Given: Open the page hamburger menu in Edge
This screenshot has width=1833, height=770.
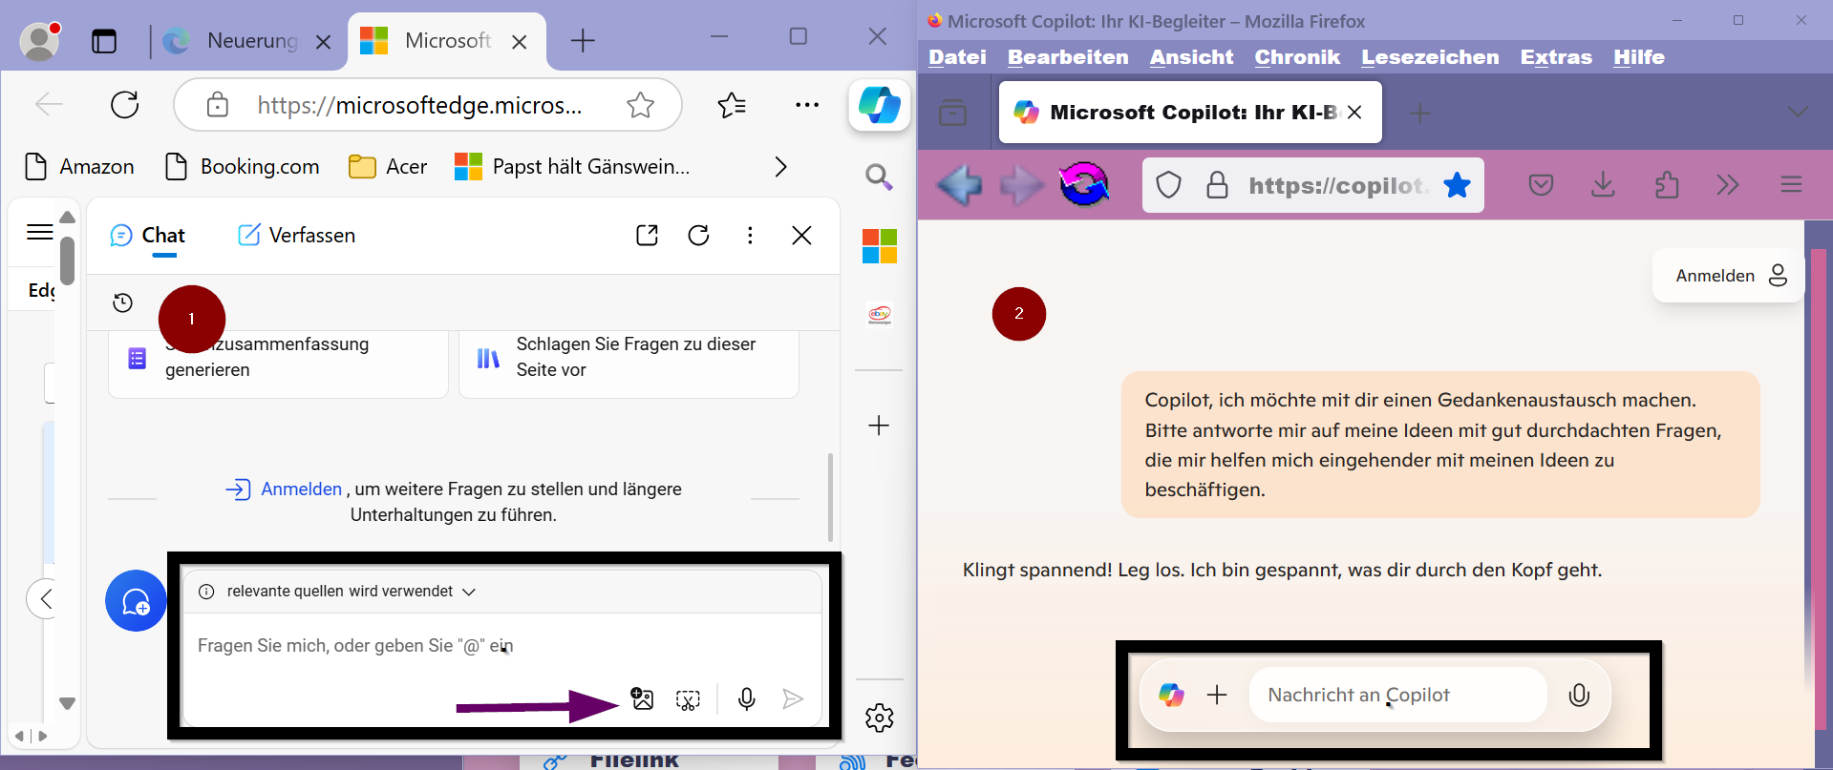Looking at the screenshot, I should point(40,232).
